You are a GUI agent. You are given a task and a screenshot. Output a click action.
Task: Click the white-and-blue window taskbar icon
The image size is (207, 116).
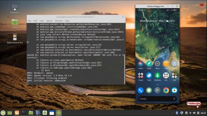click(52, 113)
